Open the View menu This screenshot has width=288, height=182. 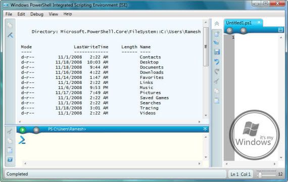click(54, 14)
